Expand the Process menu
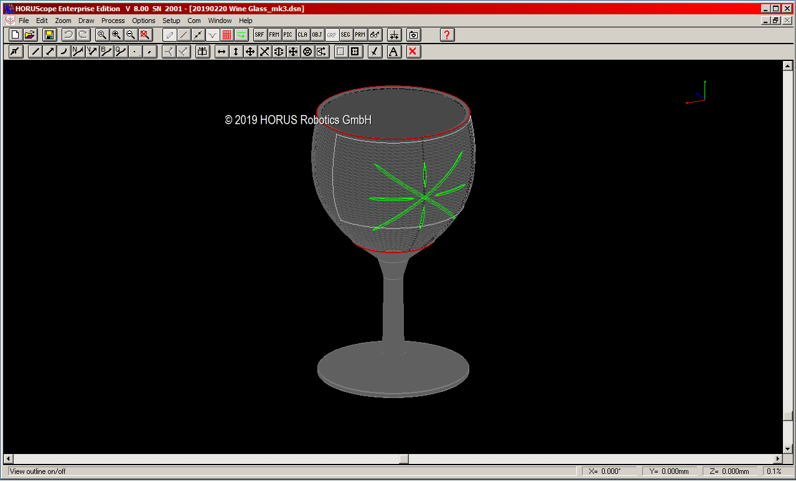 (x=113, y=21)
